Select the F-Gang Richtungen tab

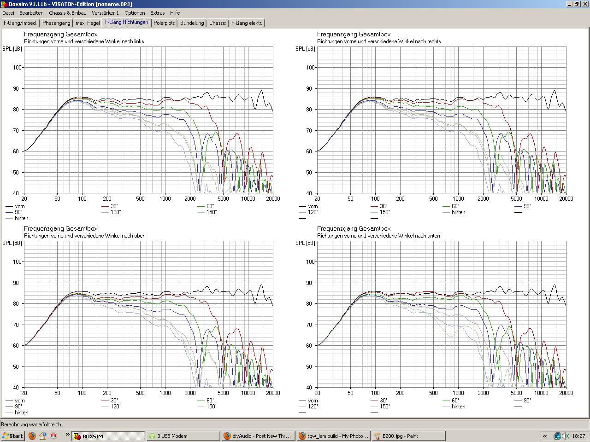coord(127,22)
